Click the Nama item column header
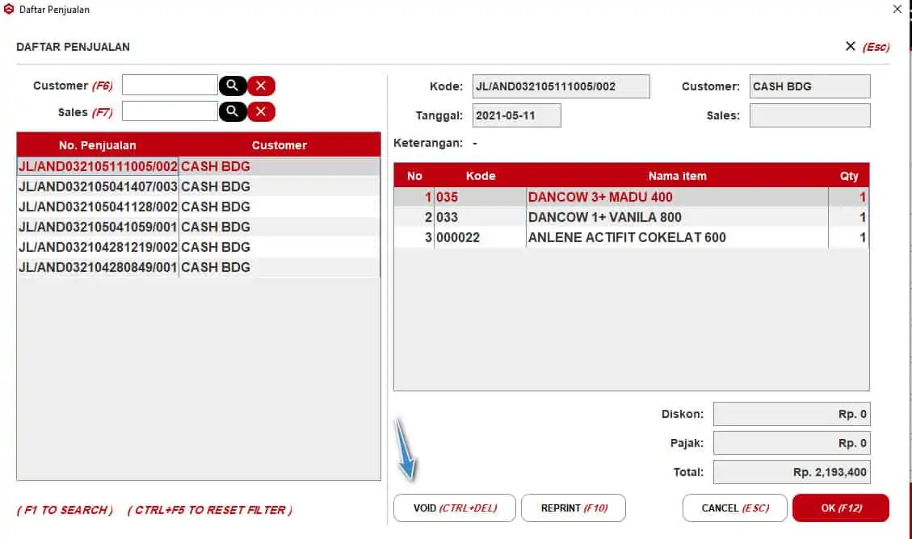The height and width of the screenshot is (539, 912). [x=677, y=176]
